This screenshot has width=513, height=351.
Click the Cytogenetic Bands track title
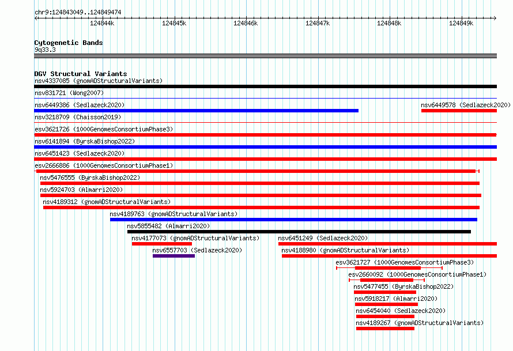pyautogui.click(x=69, y=43)
